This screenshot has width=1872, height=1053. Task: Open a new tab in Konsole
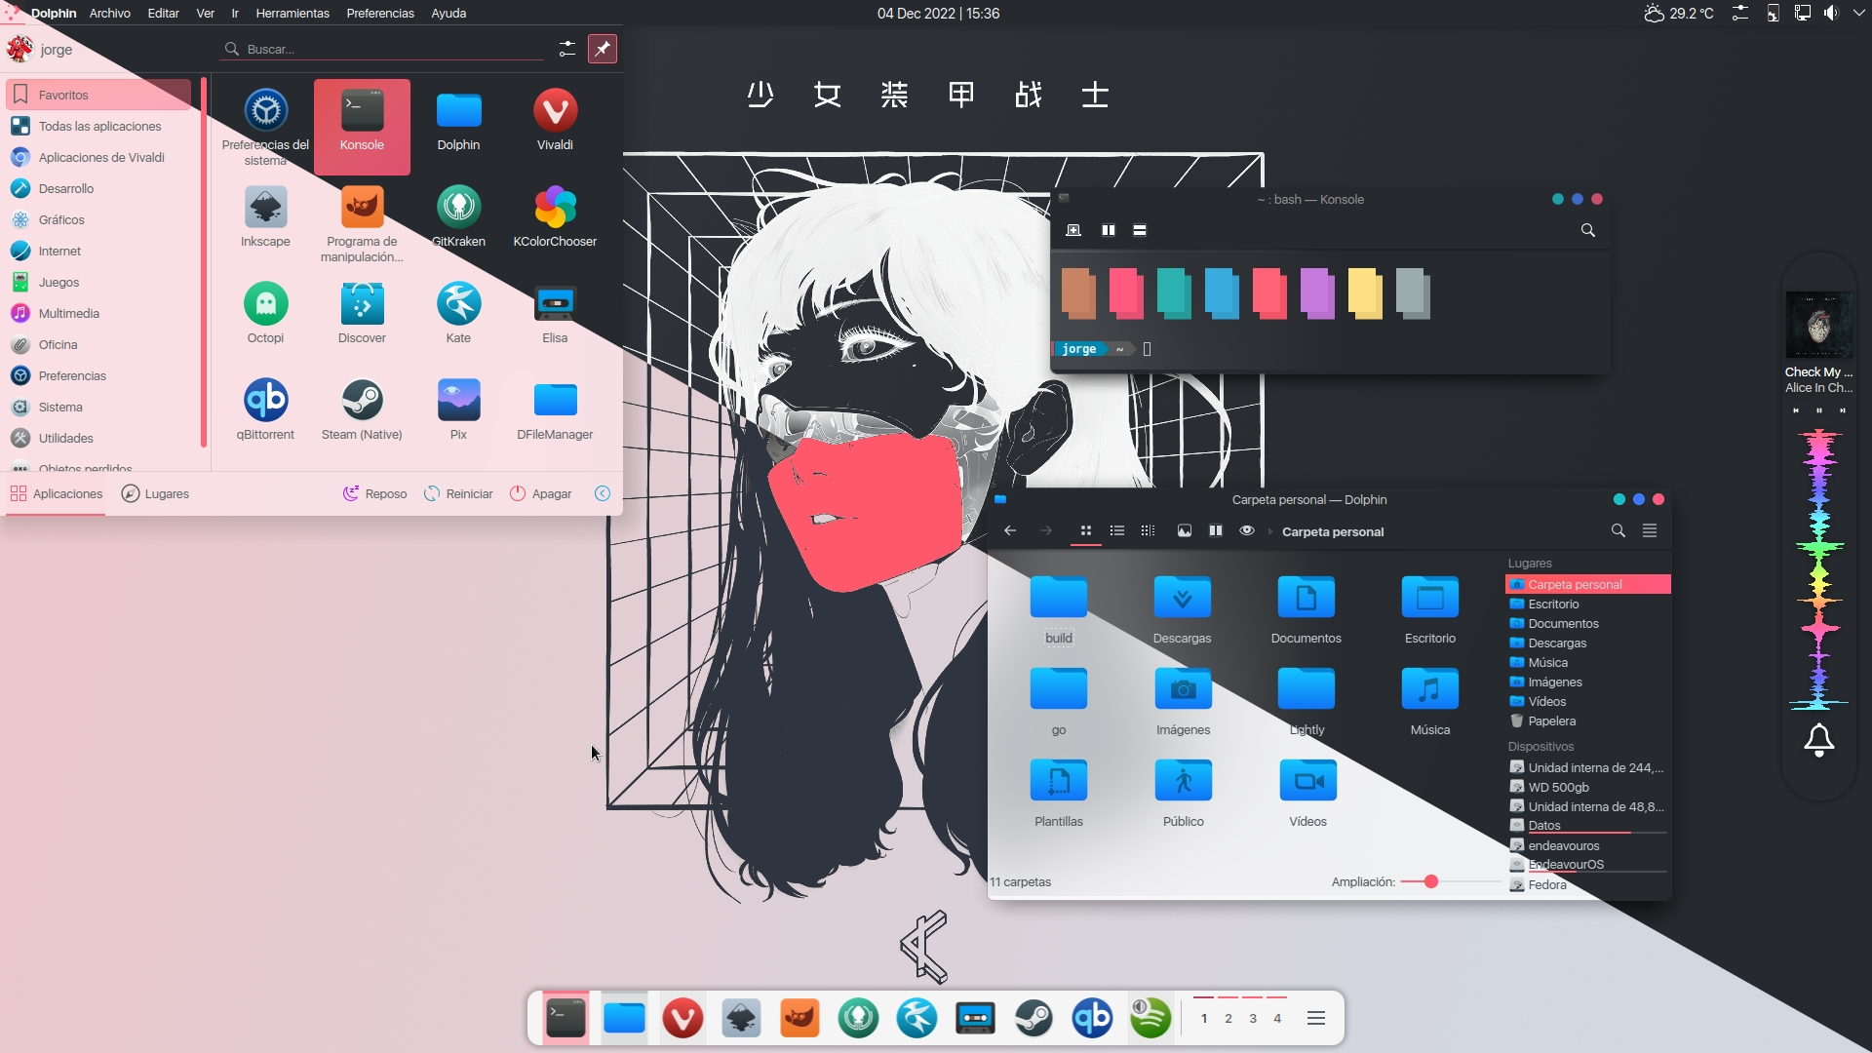(x=1073, y=230)
